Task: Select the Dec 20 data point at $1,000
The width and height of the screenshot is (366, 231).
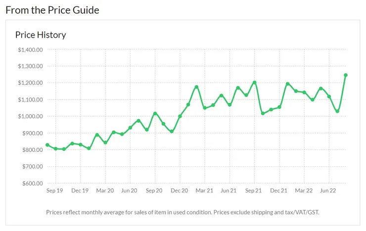Action: coord(180,116)
